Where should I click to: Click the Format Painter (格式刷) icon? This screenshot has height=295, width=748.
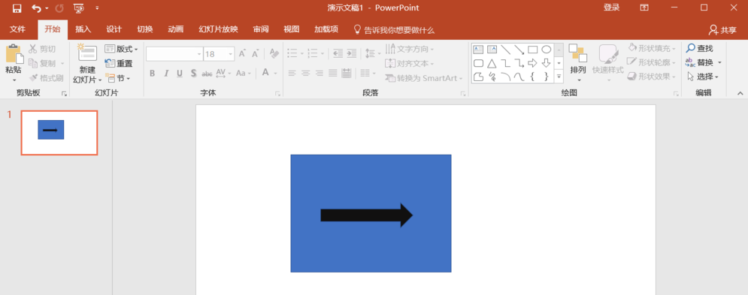point(33,77)
